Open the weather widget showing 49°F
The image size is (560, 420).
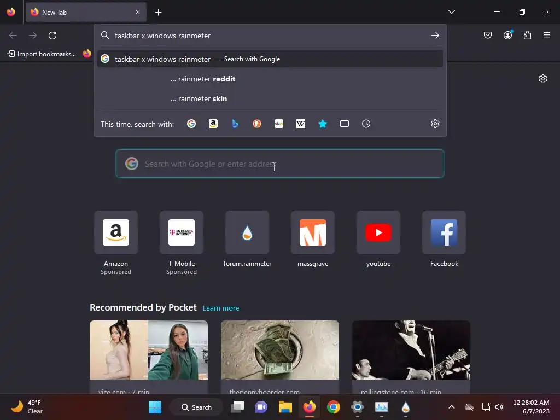pos(27,407)
